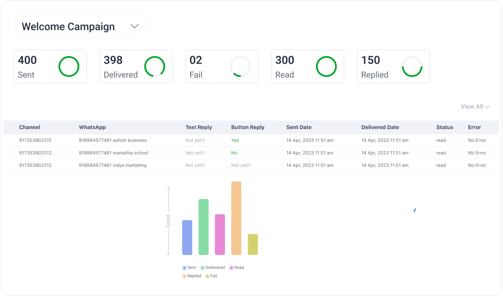Image resolution: width=503 pixels, height=296 pixels.
Task: Click the orange Replied bar in chart
Action: pyautogui.click(x=236, y=218)
